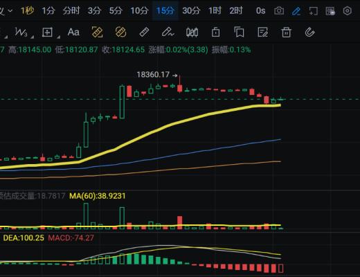Click the bookmark flag icon
This screenshot has height=277, width=360.
click(239, 32)
